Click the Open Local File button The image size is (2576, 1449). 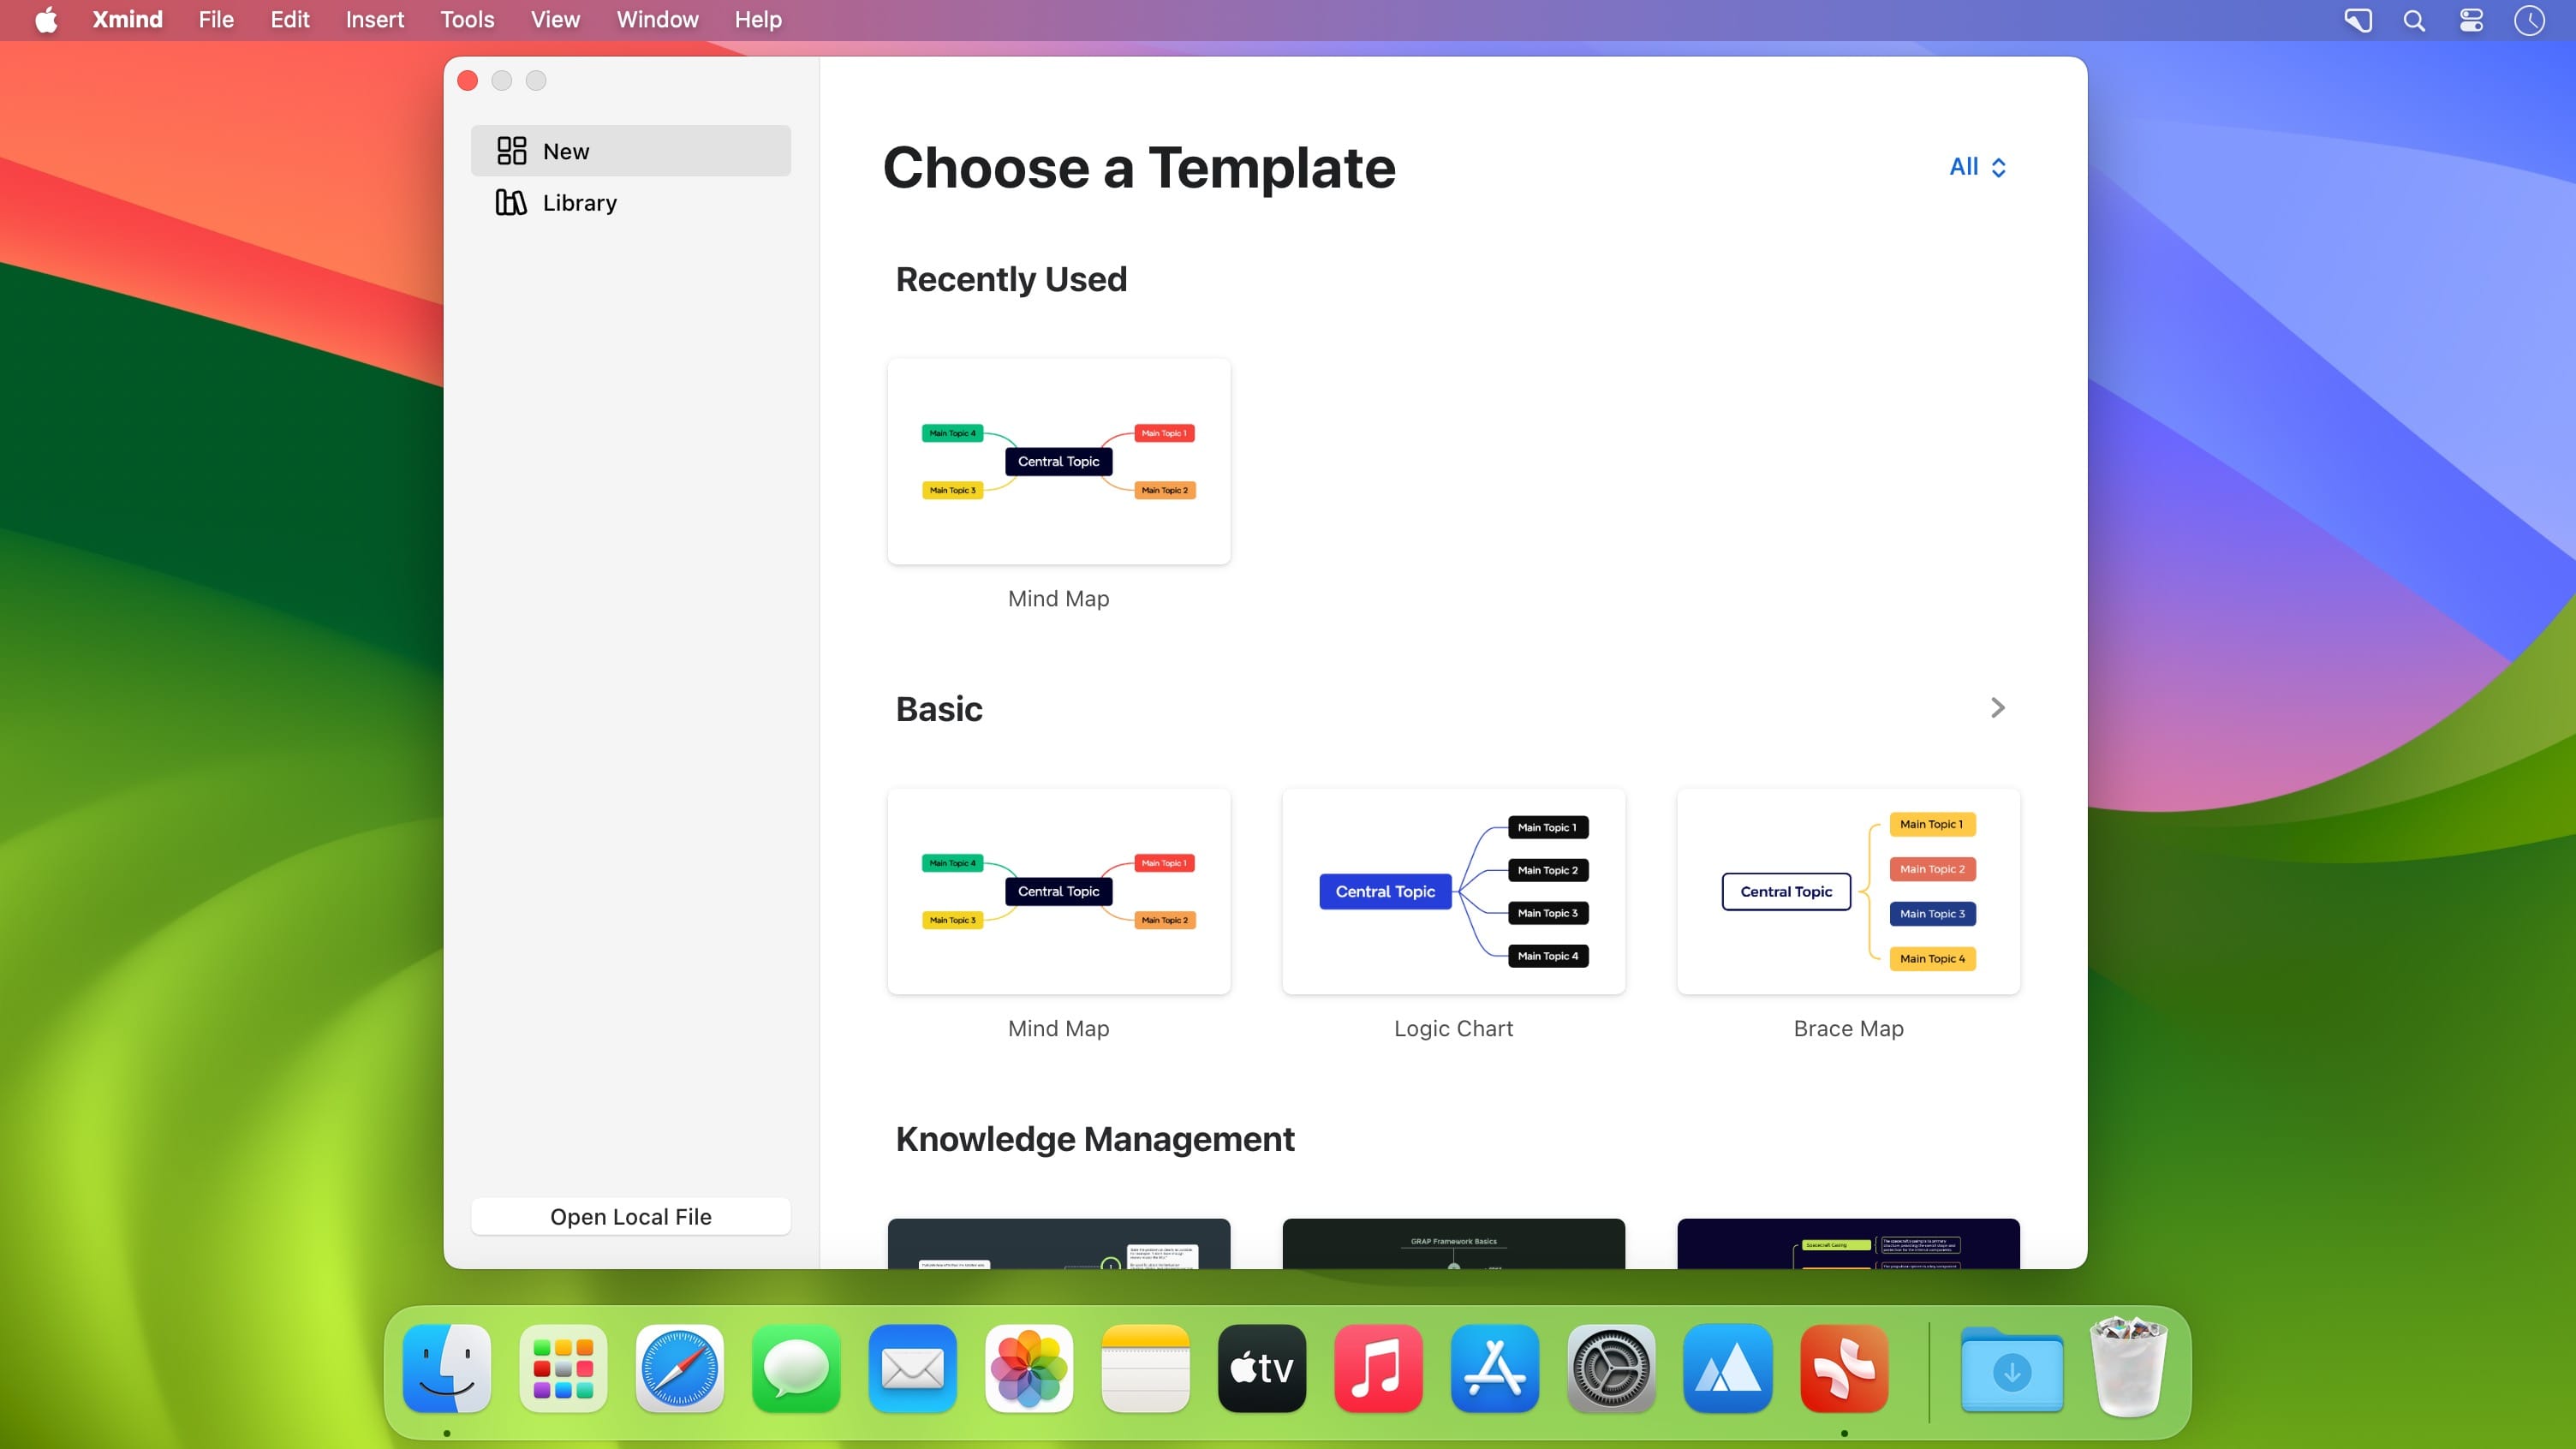(x=631, y=1216)
